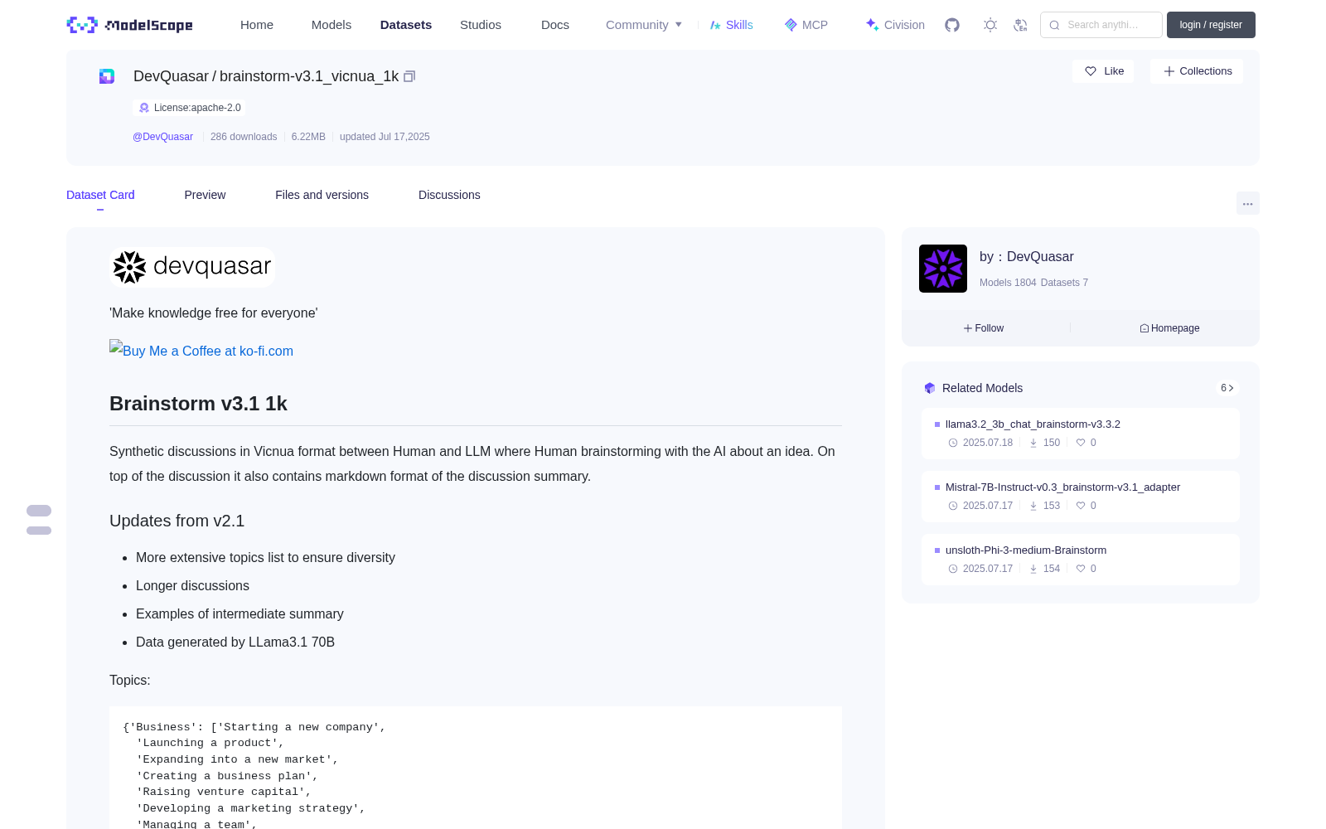1326x829 pixels.
Task: Open the Studios nav item
Action: click(x=481, y=25)
